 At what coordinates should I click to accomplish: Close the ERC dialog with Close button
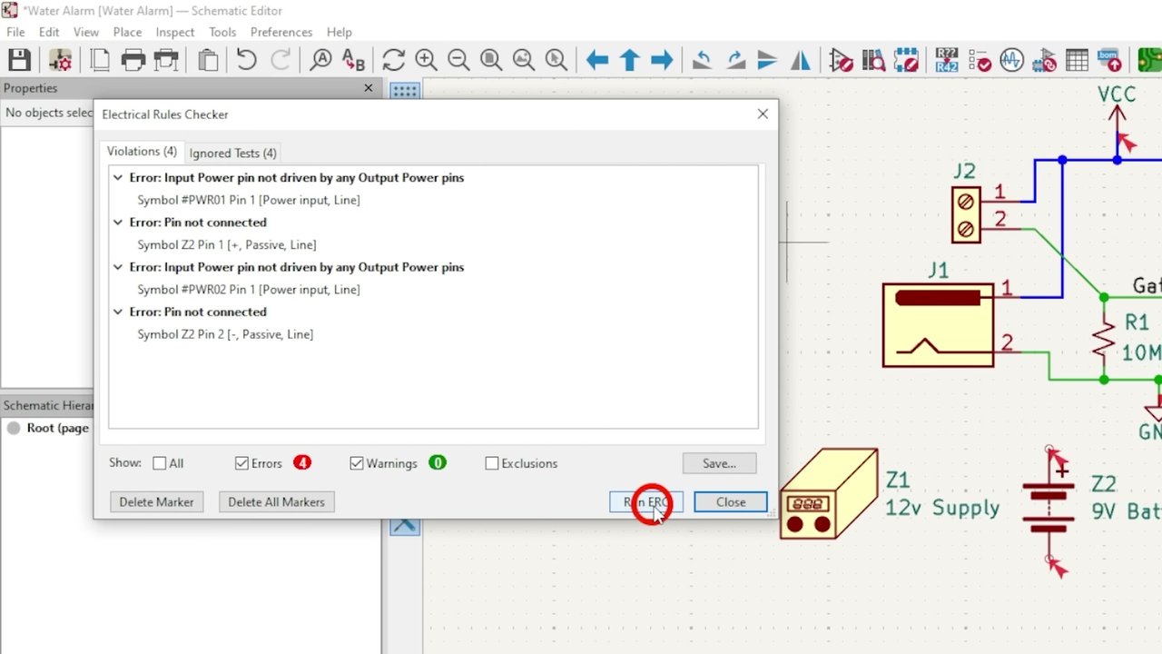point(731,501)
